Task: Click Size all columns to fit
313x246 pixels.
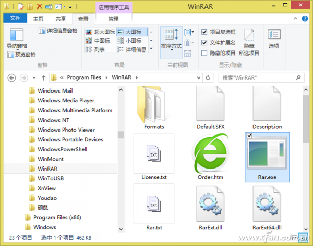Action: point(187,53)
